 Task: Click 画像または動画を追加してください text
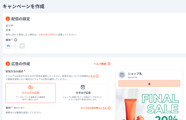pyautogui.click(x=24, y=113)
